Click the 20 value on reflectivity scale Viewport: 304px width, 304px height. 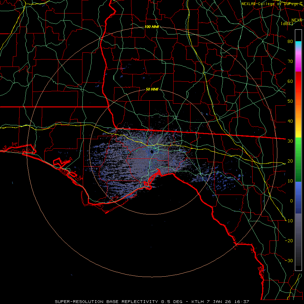pyautogui.click(x=290, y=161)
